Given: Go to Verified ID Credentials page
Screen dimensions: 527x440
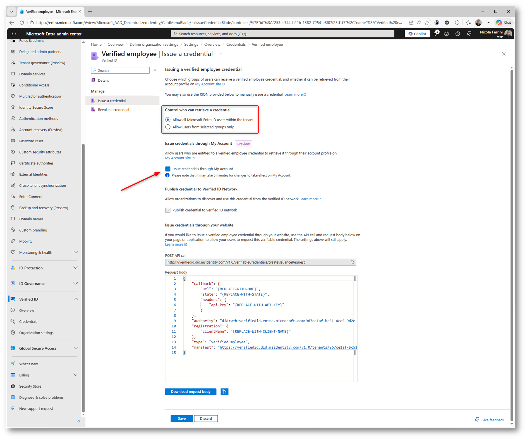Looking at the screenshot, I should click(x=28, y=321).
